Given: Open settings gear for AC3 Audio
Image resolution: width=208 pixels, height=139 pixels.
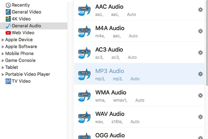Looking at the screenshot, I should tap(200, 53).
